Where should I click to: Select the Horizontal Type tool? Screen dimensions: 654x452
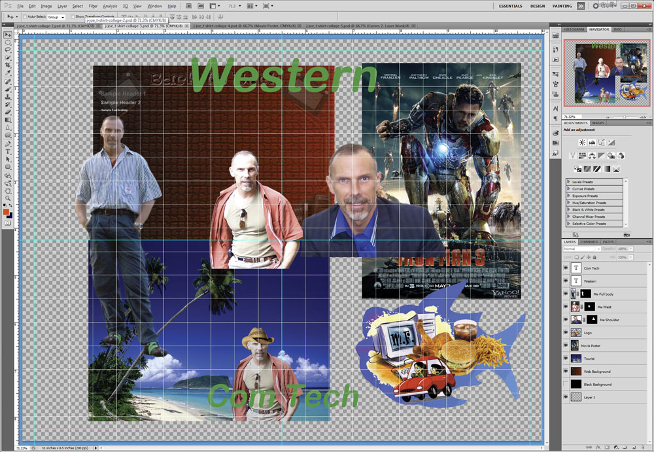(7, 150)
